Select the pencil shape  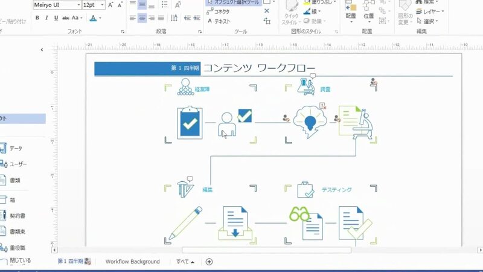pyautogui.click(x=185, y=223)
